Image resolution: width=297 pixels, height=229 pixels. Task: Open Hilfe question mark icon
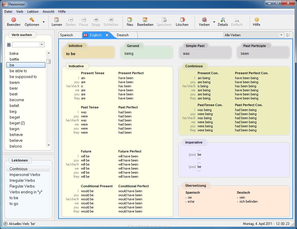click(256, 20)
